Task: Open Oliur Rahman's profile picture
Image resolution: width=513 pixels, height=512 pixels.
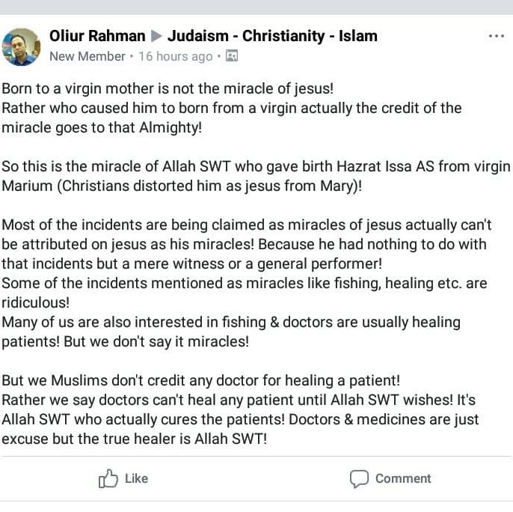Action: click(22, 46)
